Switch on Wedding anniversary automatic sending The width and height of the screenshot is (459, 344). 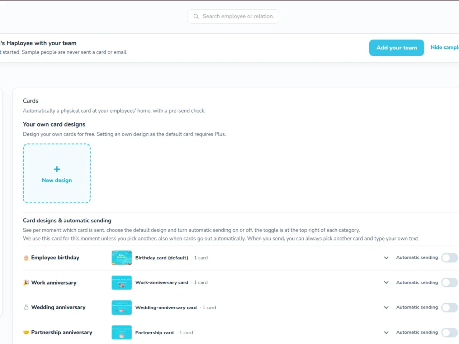coord(450,307)
